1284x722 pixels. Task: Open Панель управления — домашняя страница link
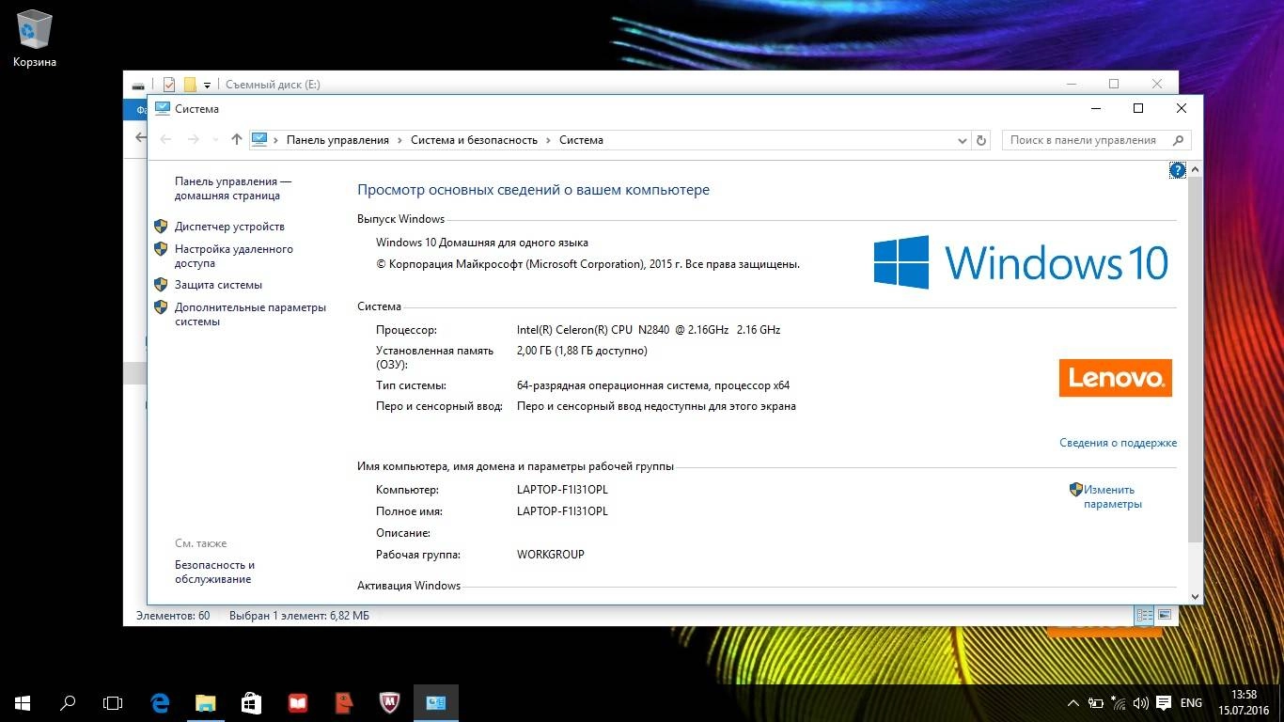(x=233, y=188)
